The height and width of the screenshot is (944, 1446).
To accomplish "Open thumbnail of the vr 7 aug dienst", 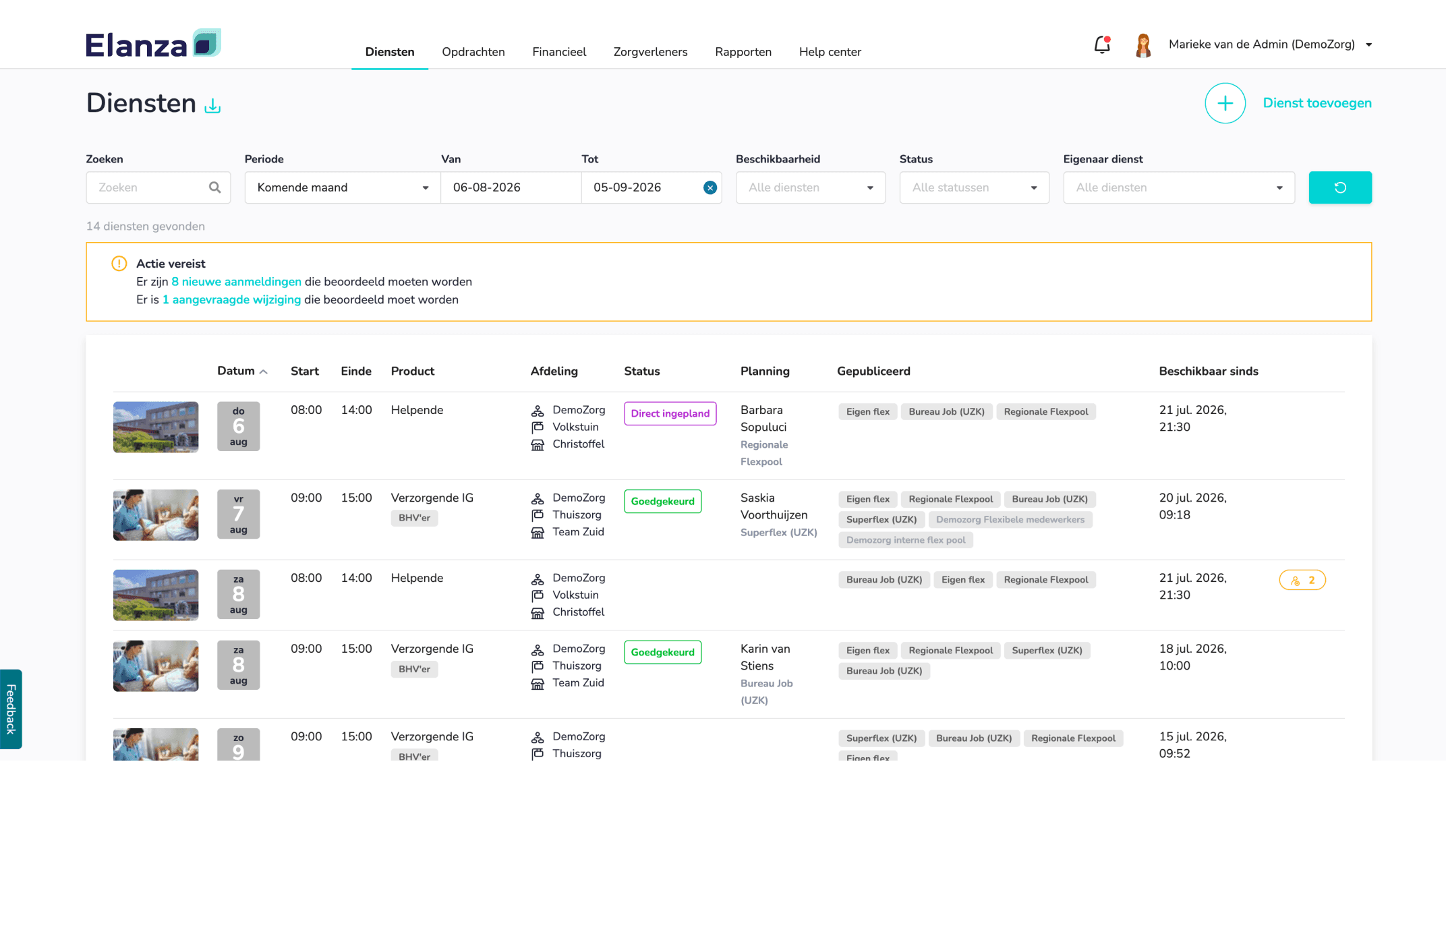I will (x=156, y=515).
